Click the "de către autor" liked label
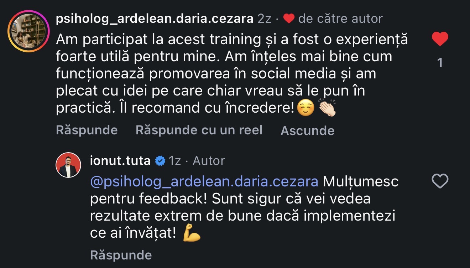The width and height of the screenshot is (470, 268). [340, 19]
